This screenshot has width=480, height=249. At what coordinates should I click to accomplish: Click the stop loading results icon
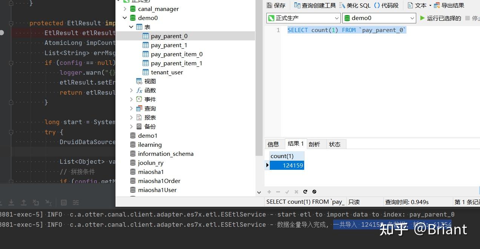314,192
